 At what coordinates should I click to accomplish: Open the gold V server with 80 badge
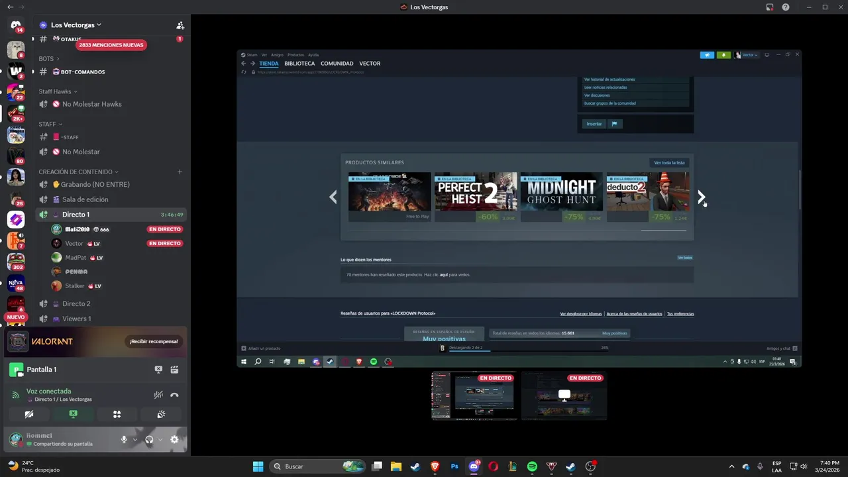tap(16, 156)
